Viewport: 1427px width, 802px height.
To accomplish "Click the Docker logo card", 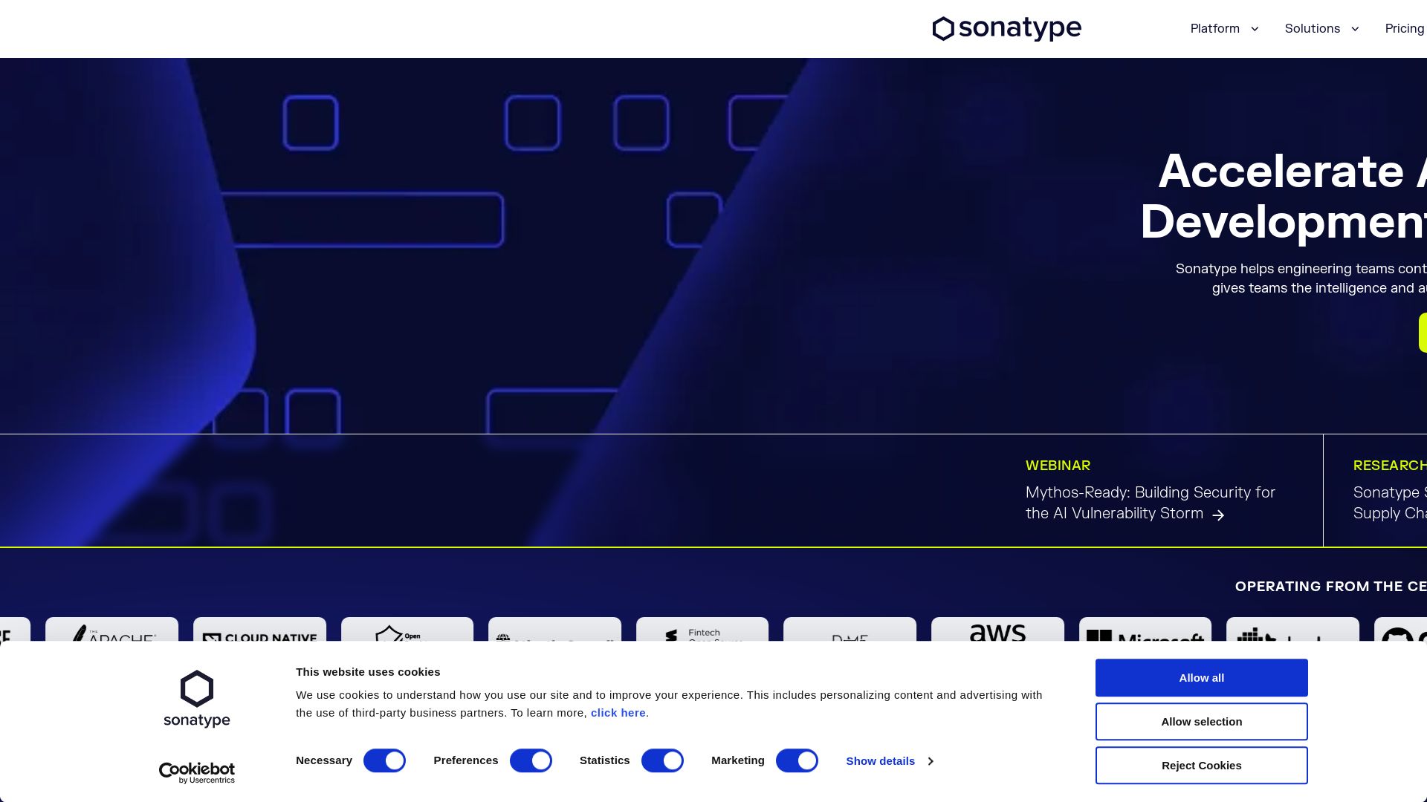I will coord(1292,630).
